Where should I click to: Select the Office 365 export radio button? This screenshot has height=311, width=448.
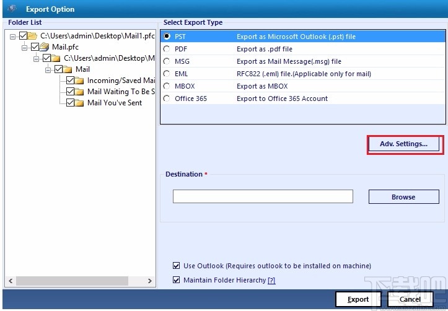point(167,99)
